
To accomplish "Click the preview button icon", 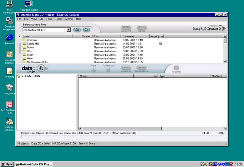I will [126, 68].
